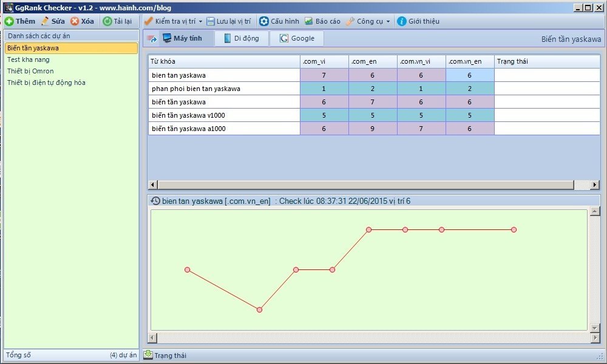The width and height of the screenshot is (607, 364).
Task: Click the .com.vn_vi column header
Action: click(x=422, y=61)
